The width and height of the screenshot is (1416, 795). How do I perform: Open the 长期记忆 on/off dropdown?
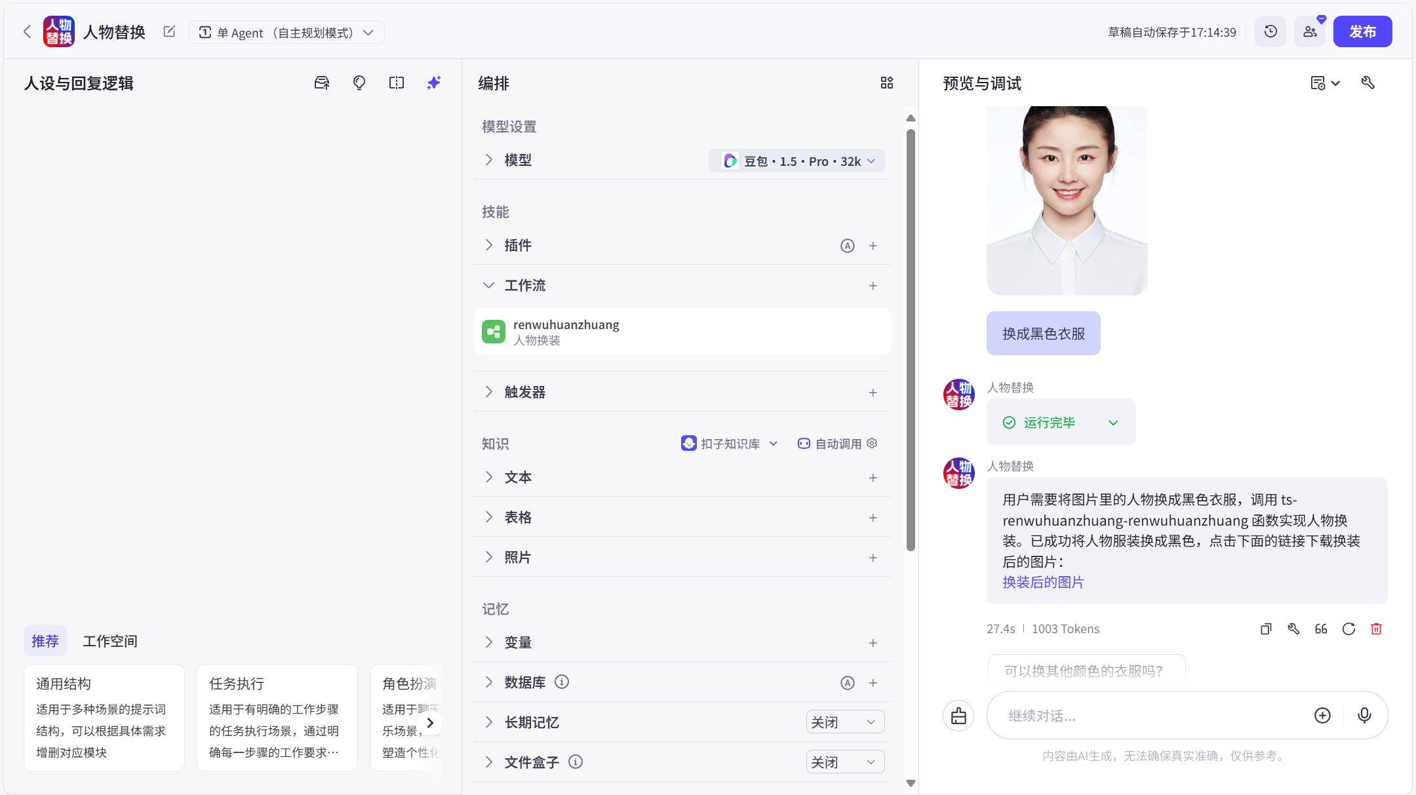(x=844, y=721)
